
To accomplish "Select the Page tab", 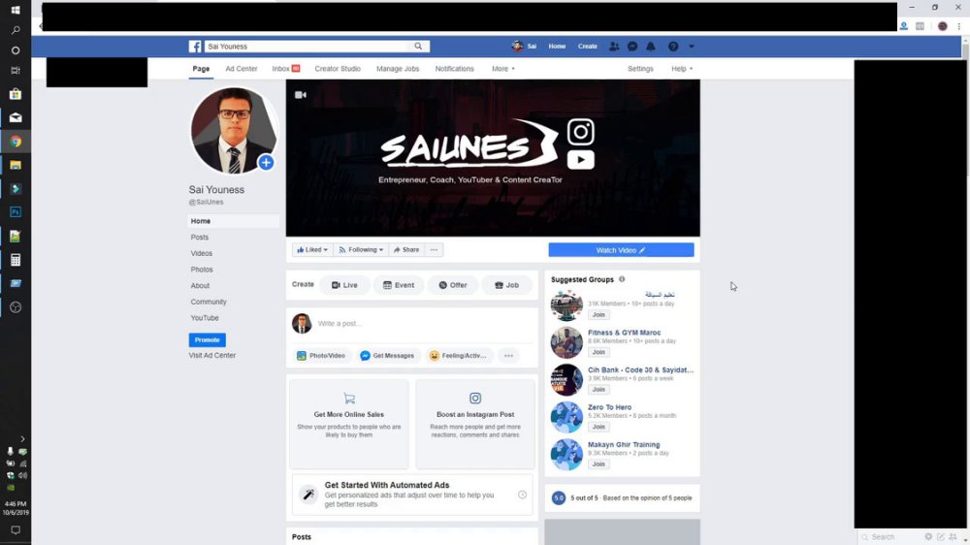I will click(201, 69).
